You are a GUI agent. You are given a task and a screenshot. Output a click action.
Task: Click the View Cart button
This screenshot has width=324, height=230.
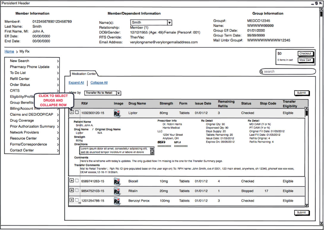pyautogui.click(x=306, y=60)
